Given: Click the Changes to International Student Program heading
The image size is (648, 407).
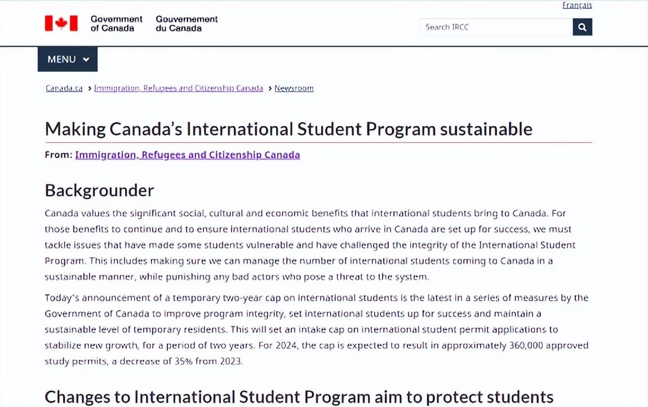Looking at the screenshot, I should click(x=299, y=397).
